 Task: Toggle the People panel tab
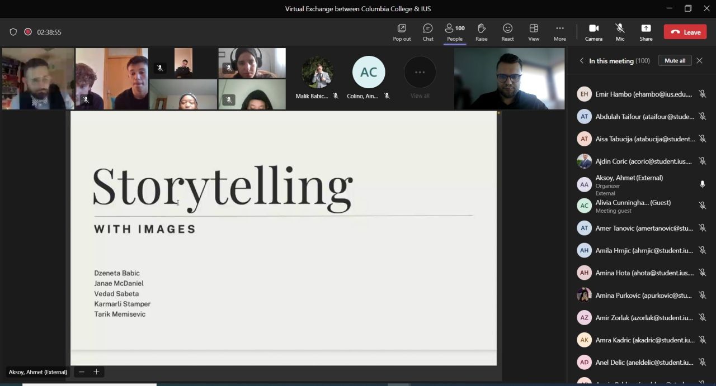pyautogui.click(x=454, y=32)
